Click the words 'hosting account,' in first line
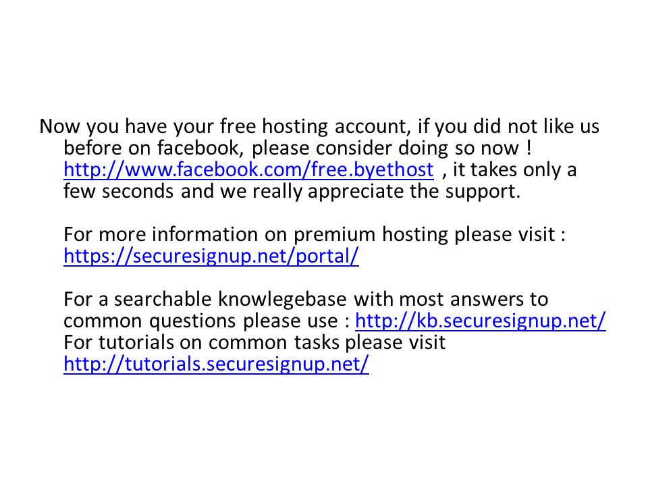648x486 pixels. tap(336, 127)
